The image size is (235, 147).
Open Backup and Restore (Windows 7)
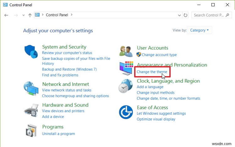[x=69, y=69]
